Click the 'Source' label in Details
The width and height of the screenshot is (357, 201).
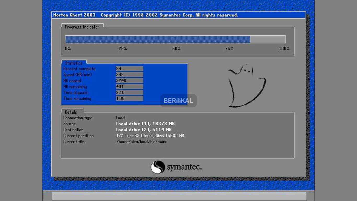click(70, 124)
